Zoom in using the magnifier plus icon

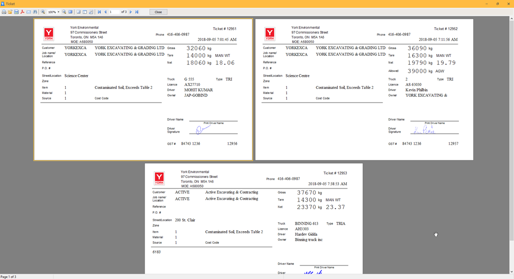point(43,12)
